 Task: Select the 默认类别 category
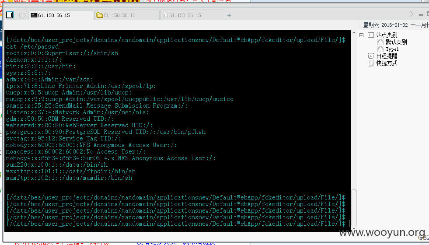(x=396, y=42)
